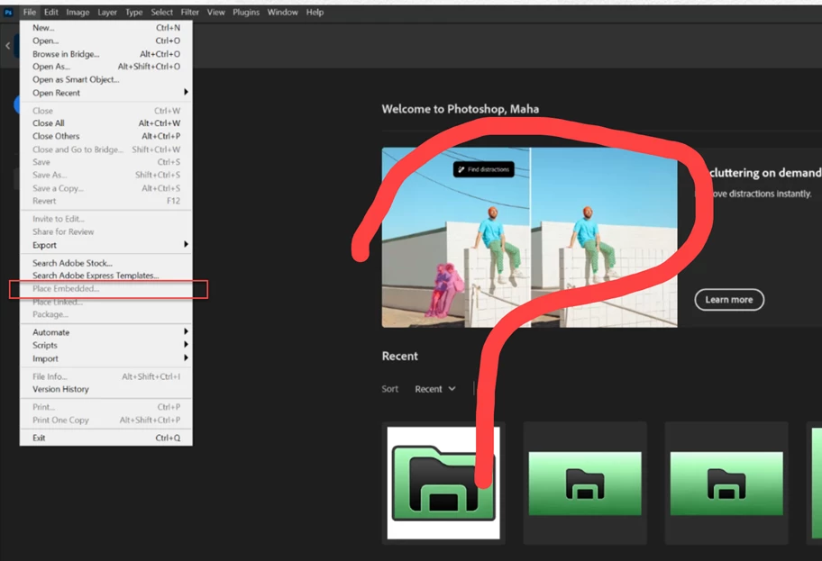Open the File menu

coord(30,12)
